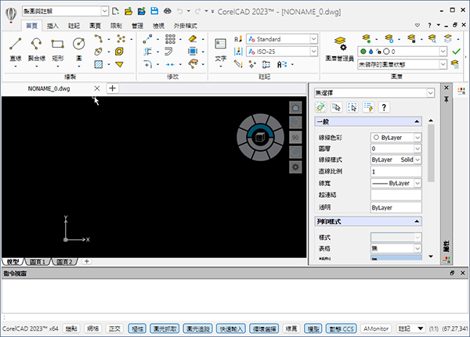Screen dimensions: 470x337
Task: Switch to the 插入 ribbon tab
Action: point(52,26)
